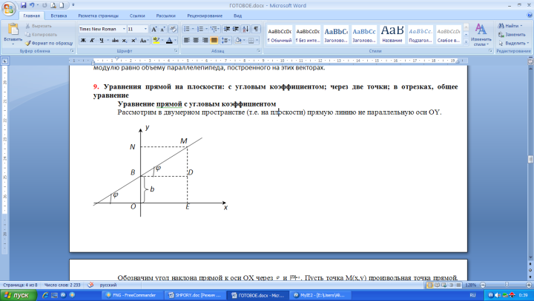This screenshot has height=301, width=534.
Task: Pick text highlight color yellow button
Action: (156, 41)
